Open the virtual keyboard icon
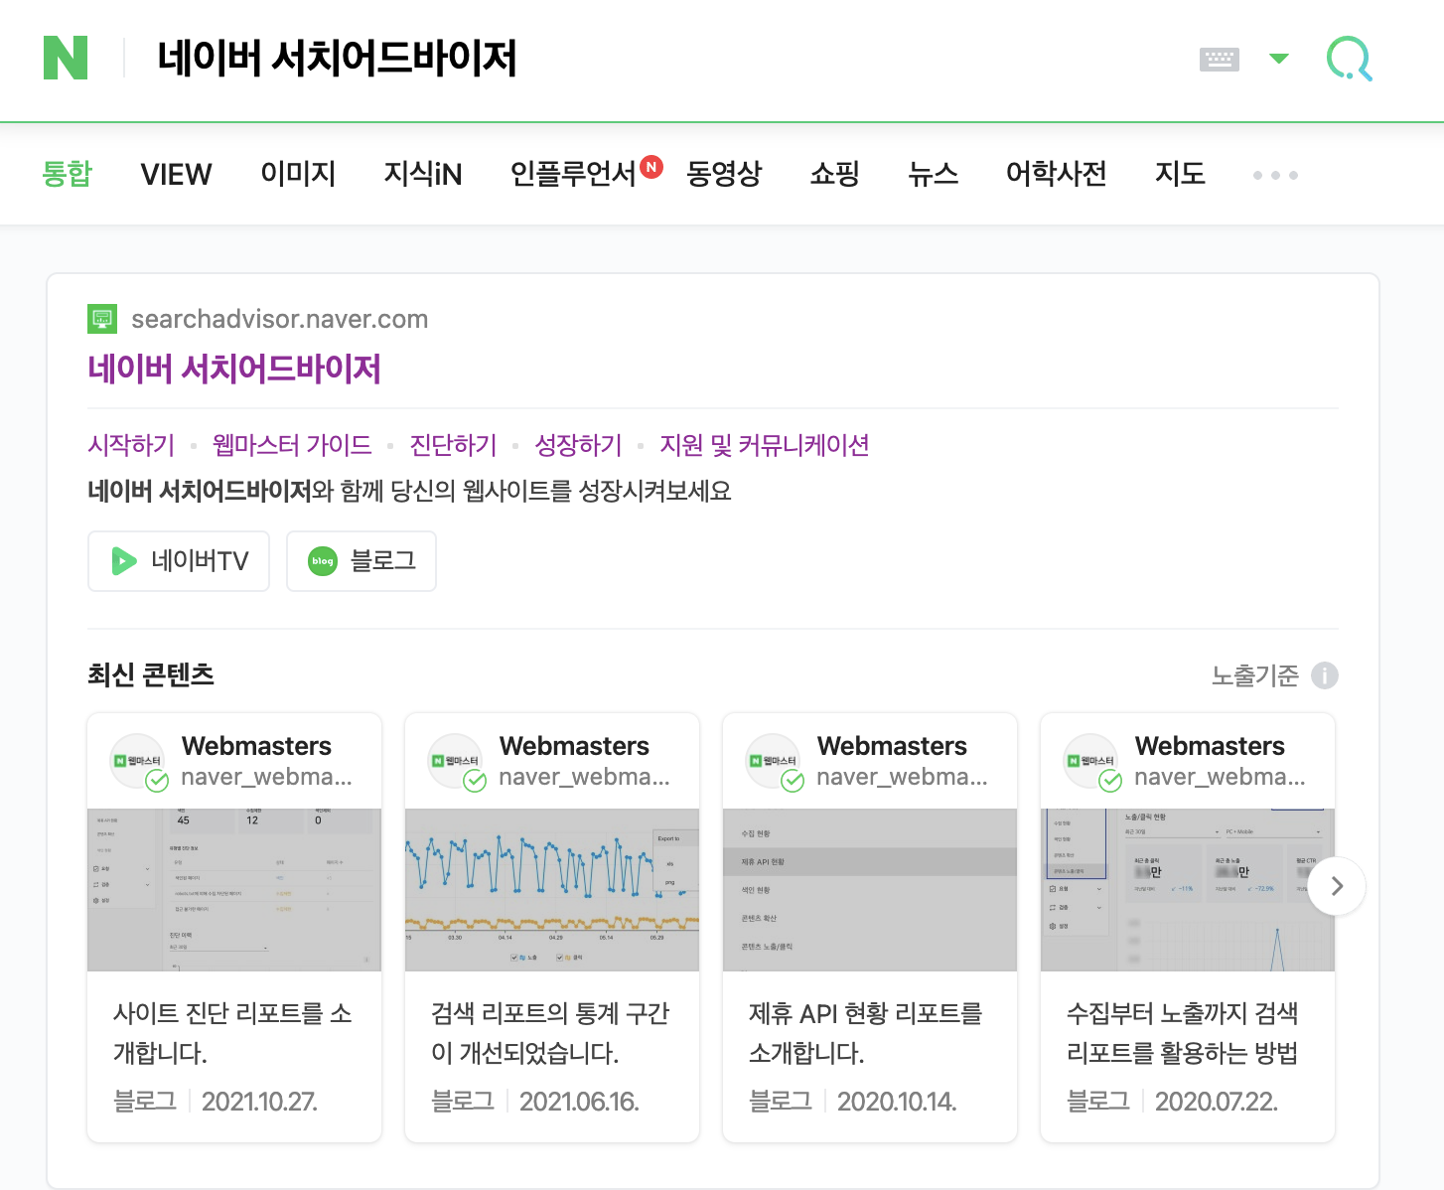Image resolution: width=1444 pixels, height=1190 pixels. [1219, 60]
